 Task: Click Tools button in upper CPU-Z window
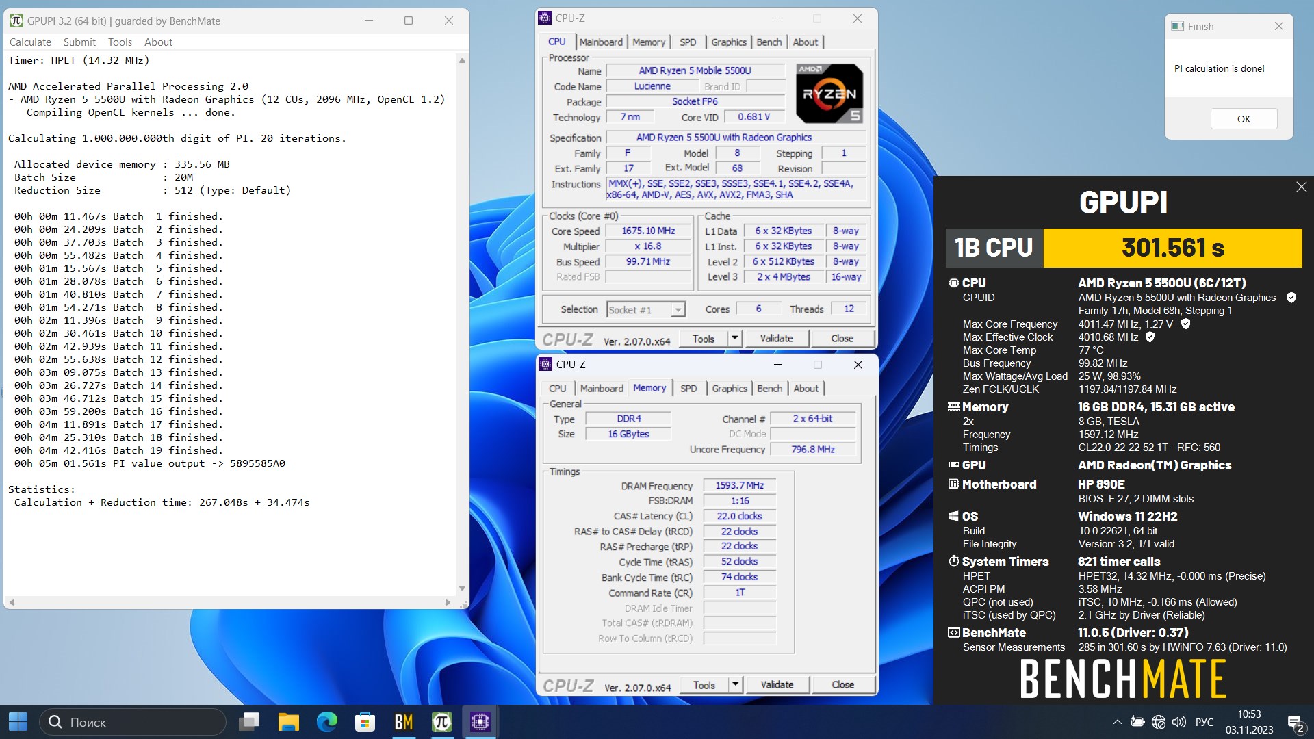click(x=703, y=338)
